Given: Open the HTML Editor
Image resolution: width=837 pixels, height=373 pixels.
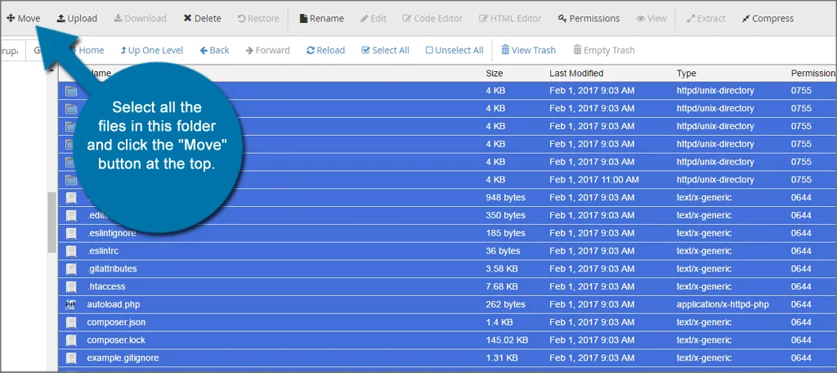Looking at the screenshot, I should (x=510, y=19).
